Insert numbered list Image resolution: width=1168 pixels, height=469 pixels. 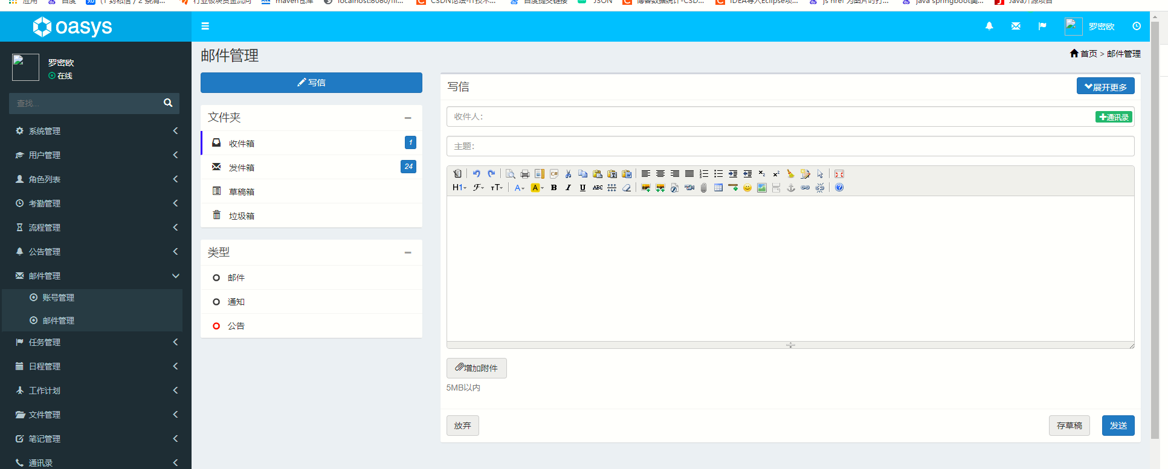point(704,174)
